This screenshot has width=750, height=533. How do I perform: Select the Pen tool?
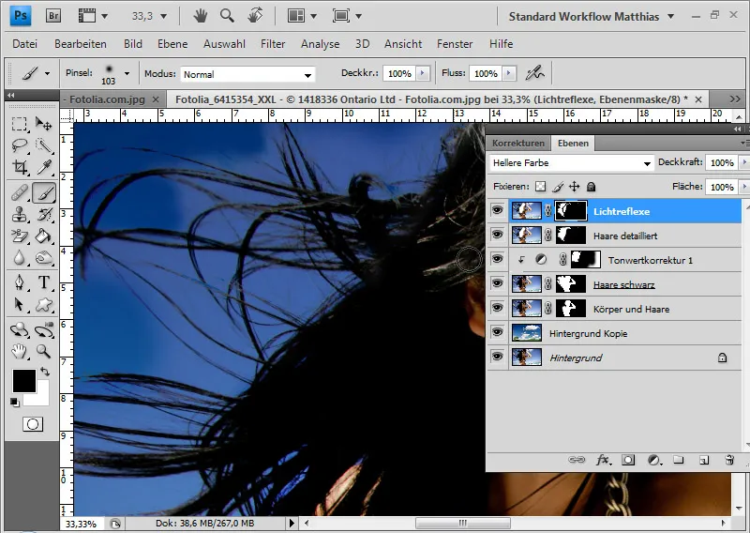click(x=19, y=282)
